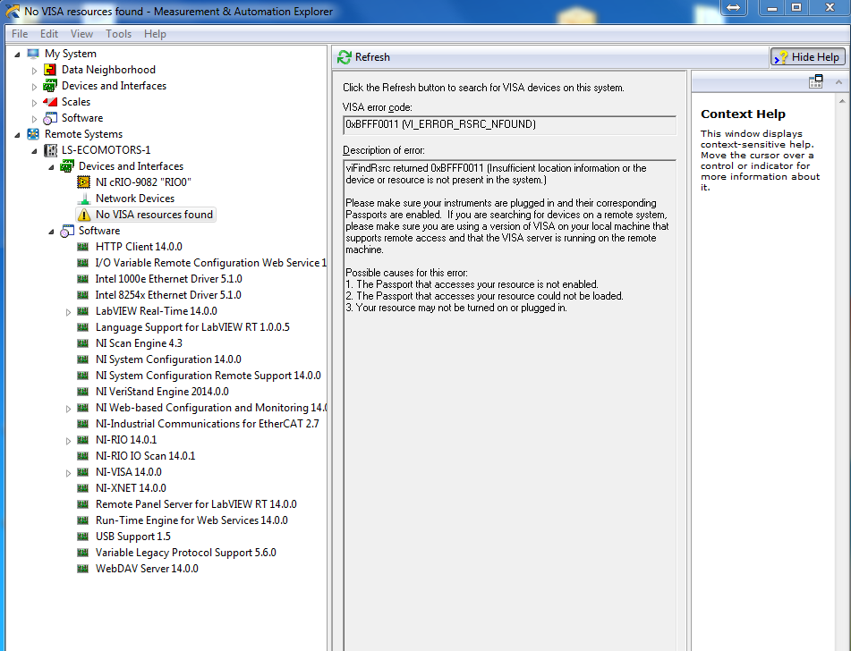The image size is (851, 651).
Task: Select Intel 8254x Ethernet Driver 5.1.0
Action: click(168, 295)
